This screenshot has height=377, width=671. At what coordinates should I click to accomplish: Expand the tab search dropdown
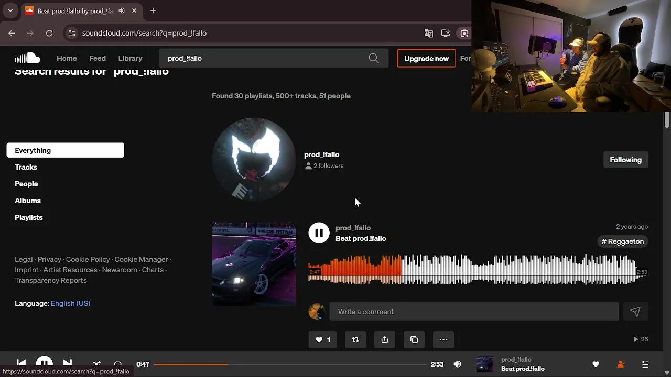pos(10,10)
